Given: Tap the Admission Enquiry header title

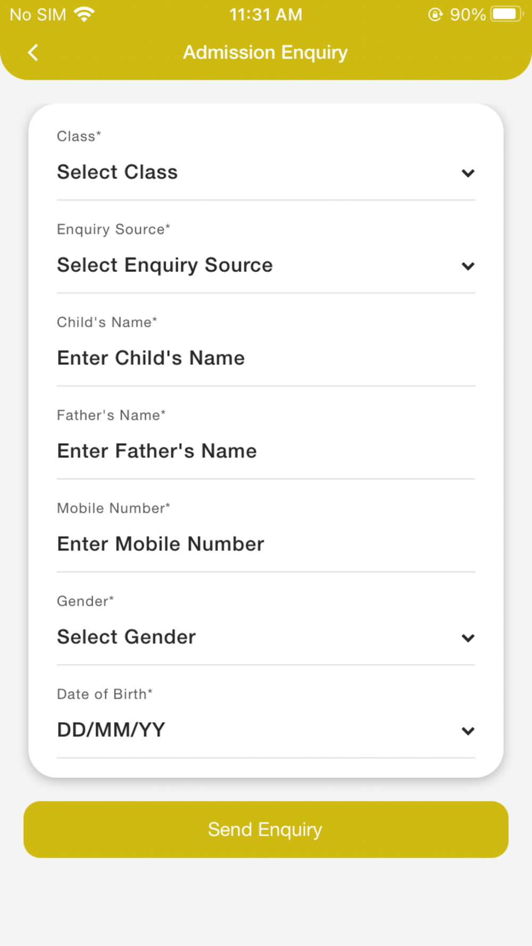Looking at the screenshot, I should pos(265,53).
